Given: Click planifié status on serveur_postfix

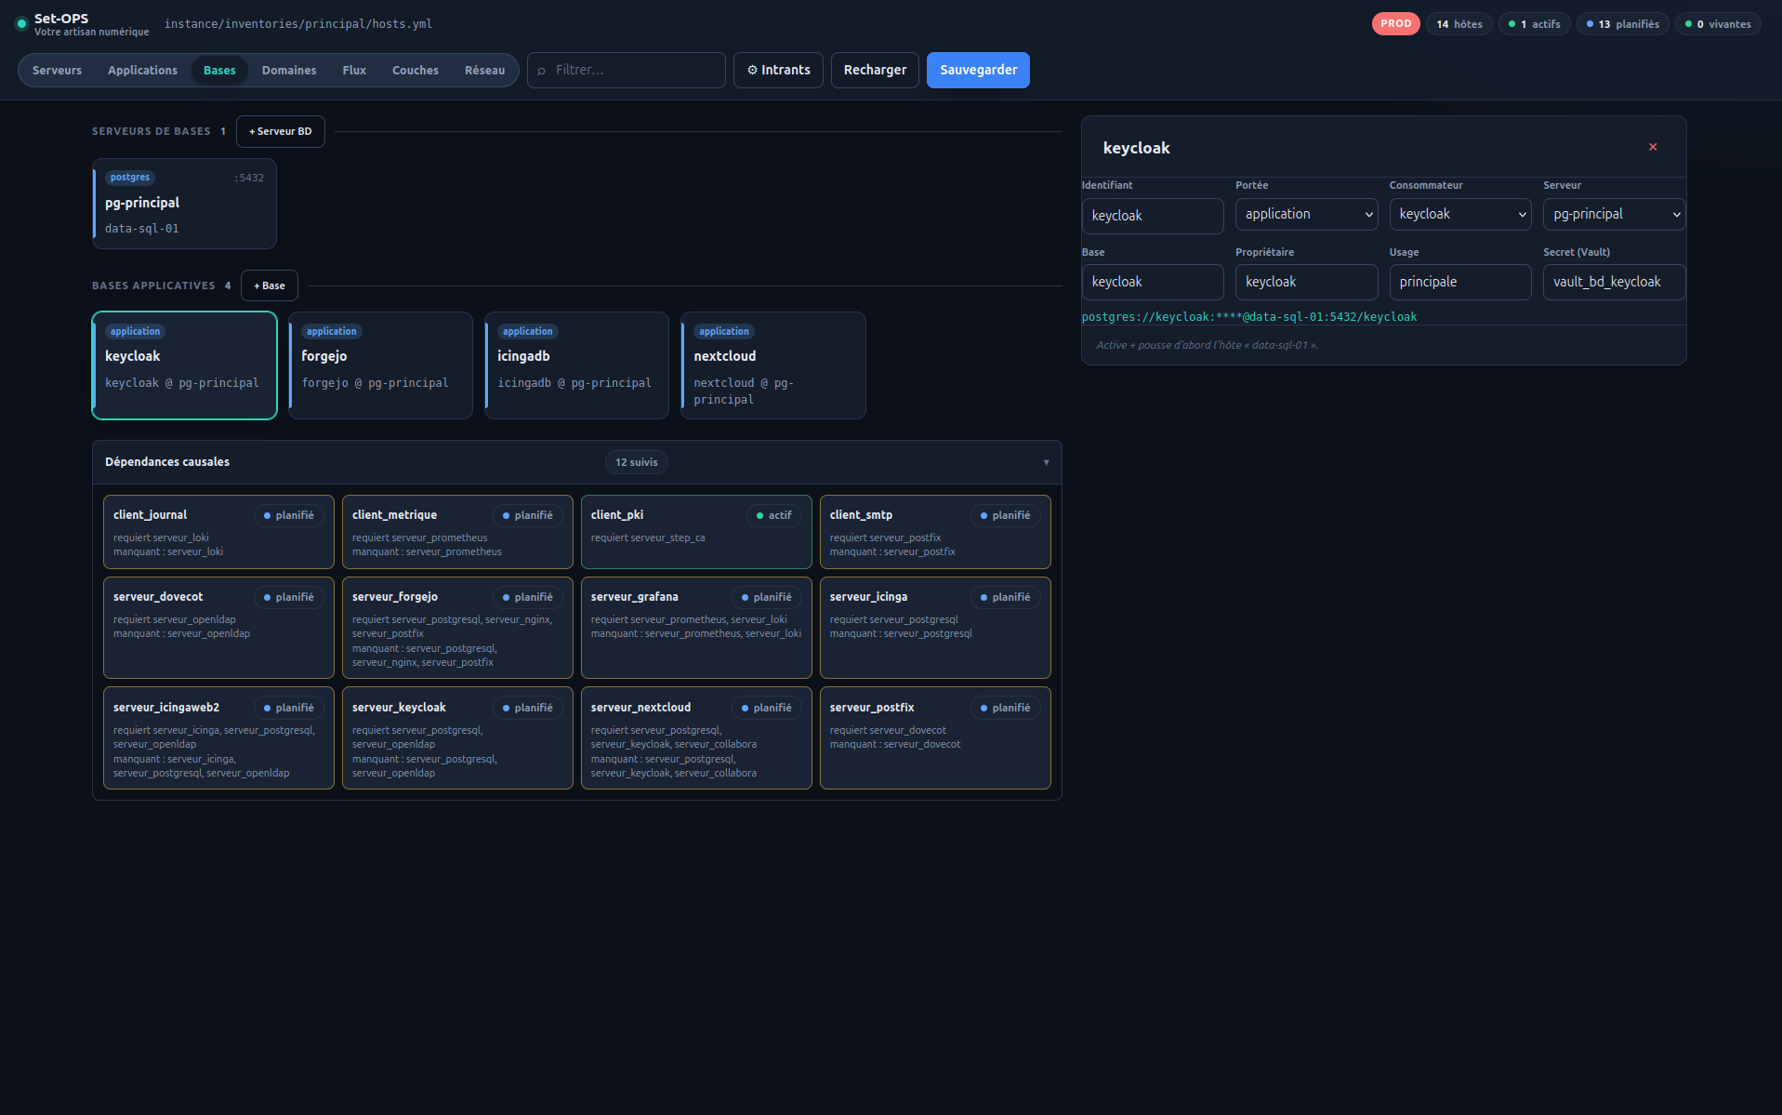Looking at the screenshot, I should pyautogui.click(x=1005, y=708).
